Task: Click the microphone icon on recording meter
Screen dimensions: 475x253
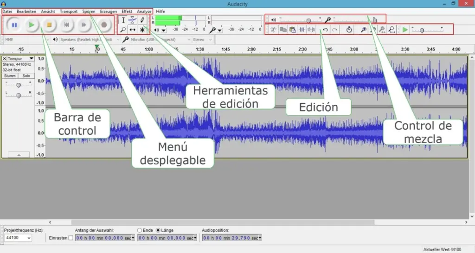Action: (x=212, y=30)
